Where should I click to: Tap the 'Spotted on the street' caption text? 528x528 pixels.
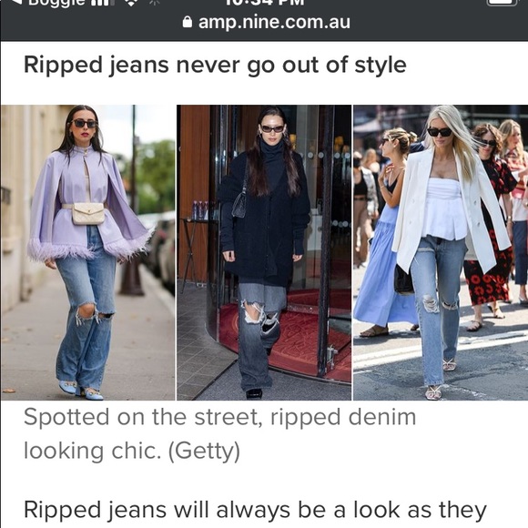(220, 417)
